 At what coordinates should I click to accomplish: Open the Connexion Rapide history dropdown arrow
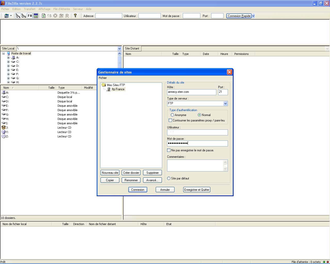[x=253, y=16]
